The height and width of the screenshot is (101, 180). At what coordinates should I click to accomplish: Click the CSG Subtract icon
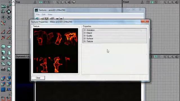(9, 78)
